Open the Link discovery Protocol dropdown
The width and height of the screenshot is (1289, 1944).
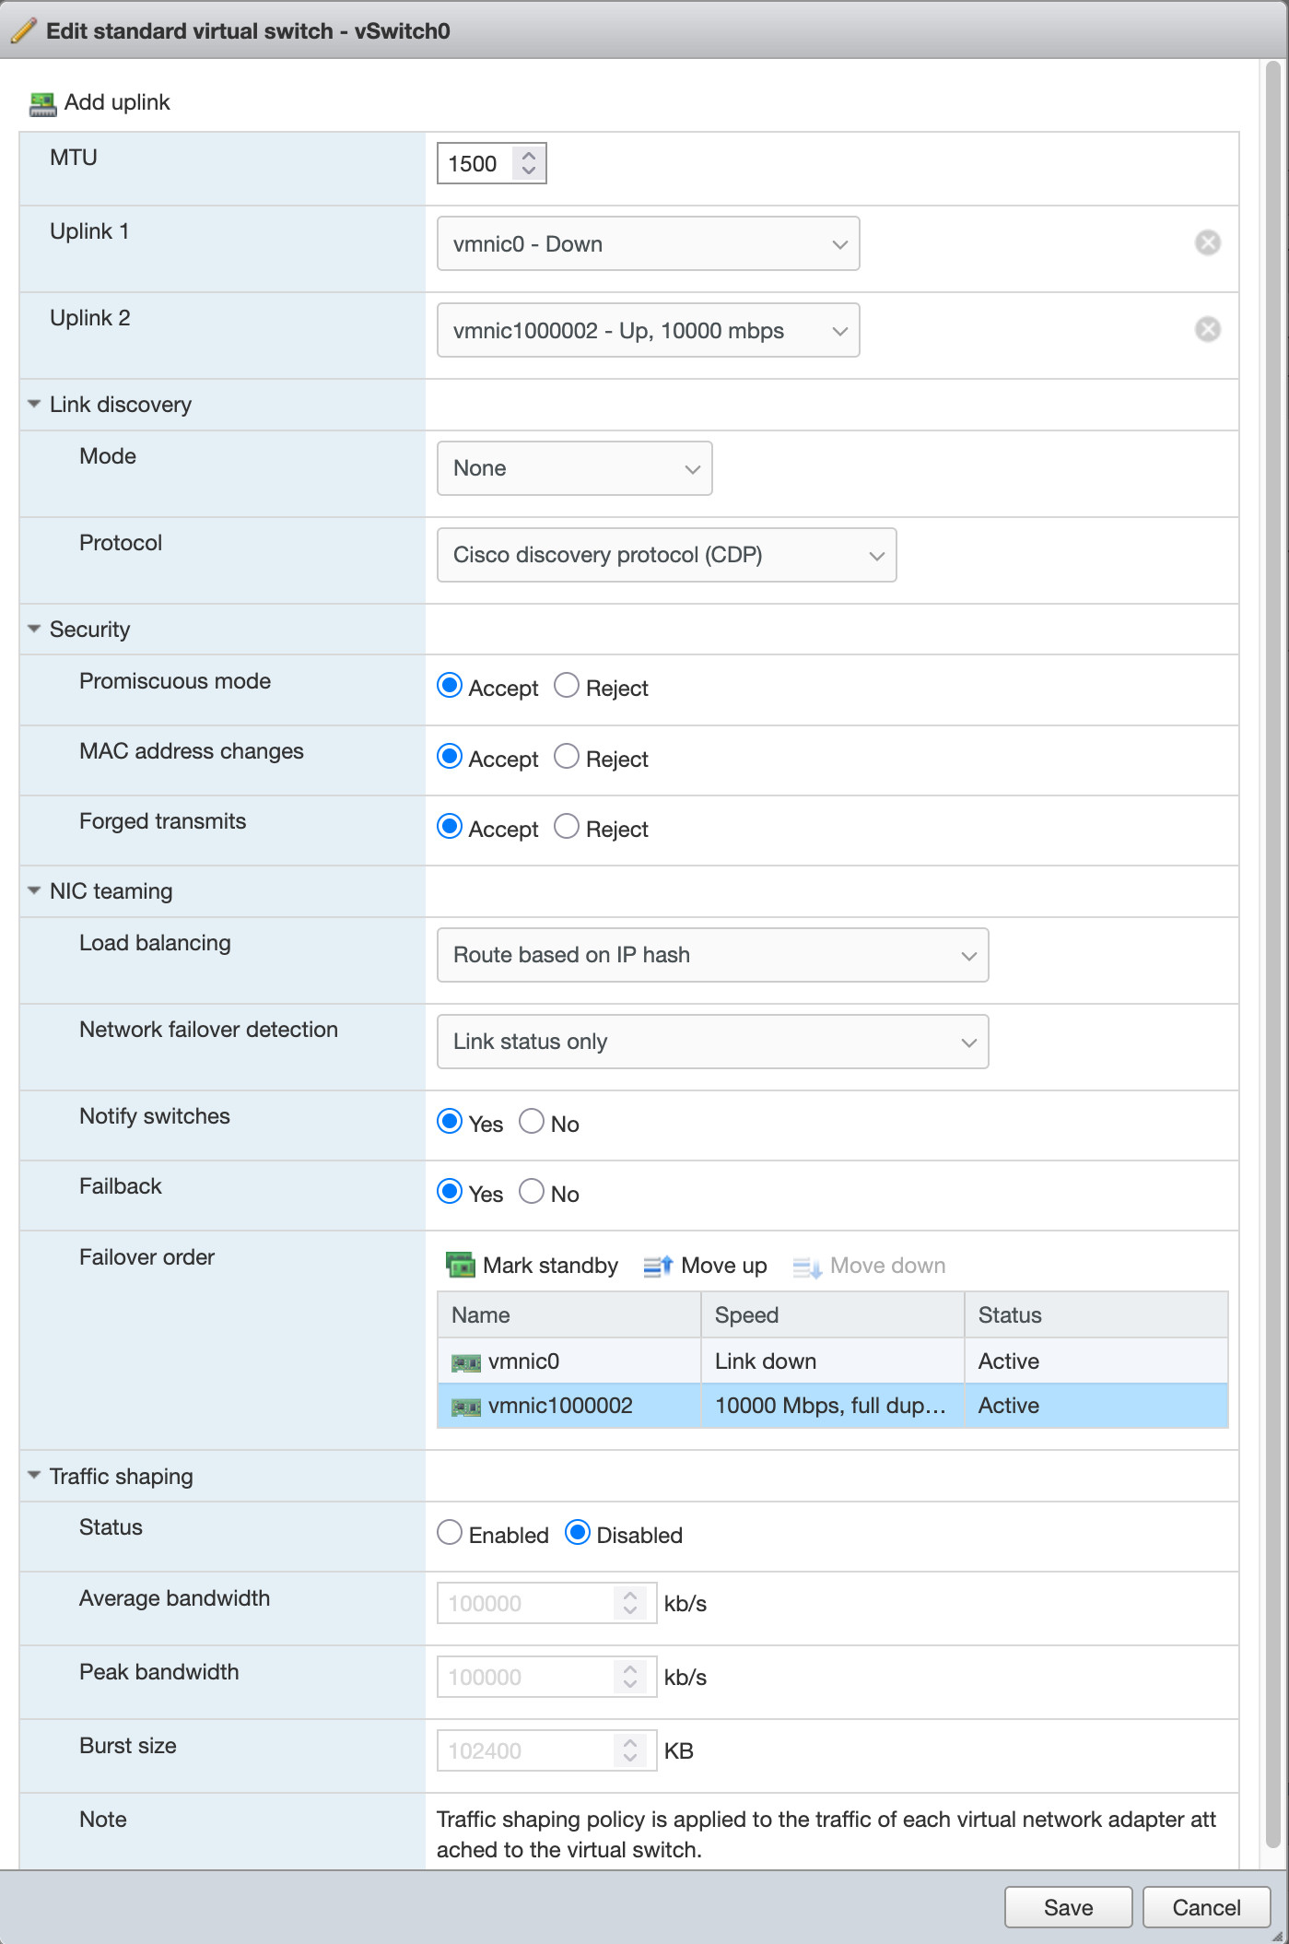click(x=666, y=555)
